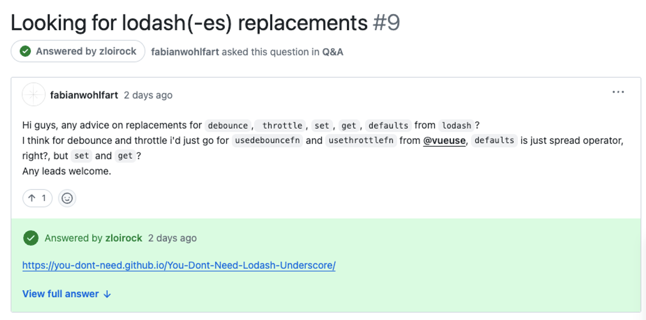Add a reaction with the smiley icon
The height and width of the screenshot is (320, 646).
tap(67, 198)
